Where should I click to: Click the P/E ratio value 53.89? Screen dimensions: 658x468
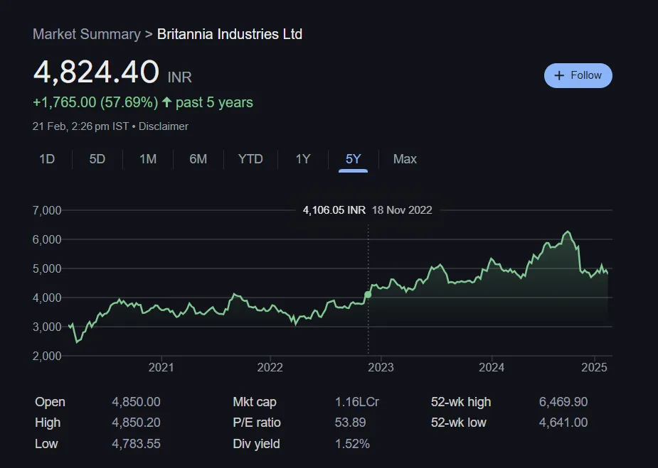351,423
